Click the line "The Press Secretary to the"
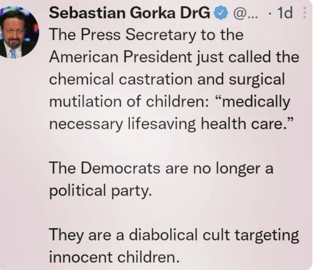This screenshot has height=270, width=313. pos(147,35)
